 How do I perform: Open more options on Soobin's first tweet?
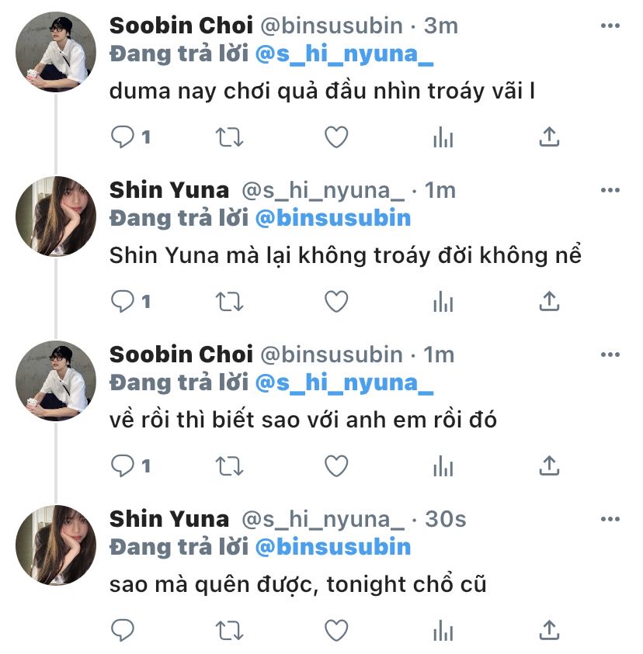click(x=610, y=26)
